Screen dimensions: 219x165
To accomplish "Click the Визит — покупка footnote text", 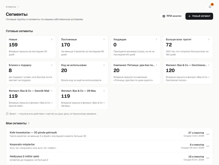I will coord(53,114).
